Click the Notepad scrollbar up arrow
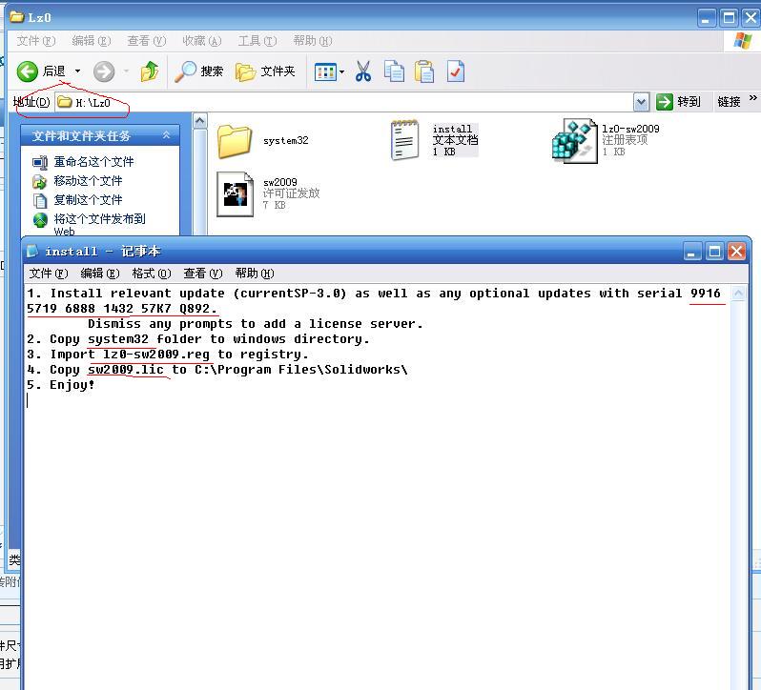Viewport: 761px width, 690px height. tap(738, 293)
